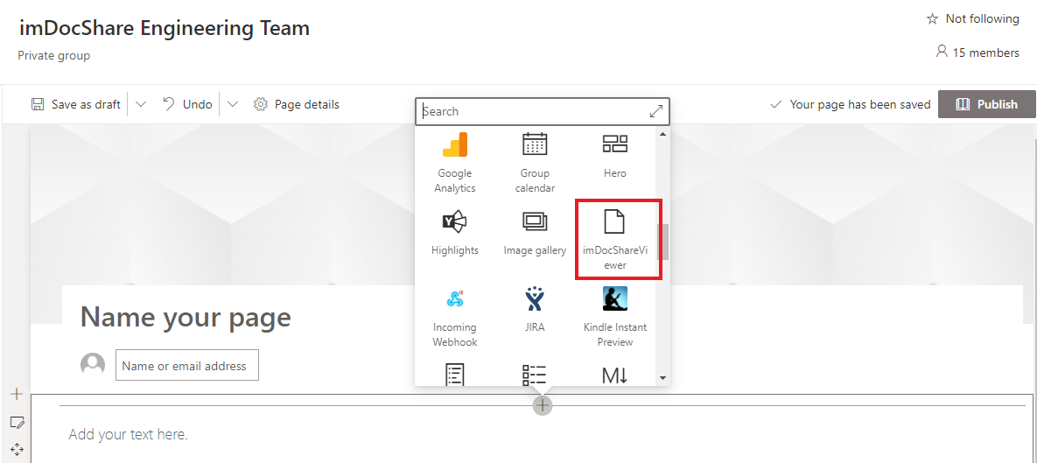1037x463 pixels.
Task: Expand the web part picker to full size
Action: (656, 111)
